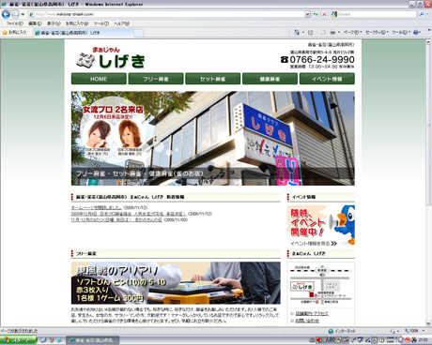The width and height of the screenshot is (432, 345).
Task: Select the しげき browser tab
Action: pyautogui.click(x=84, y=33)
